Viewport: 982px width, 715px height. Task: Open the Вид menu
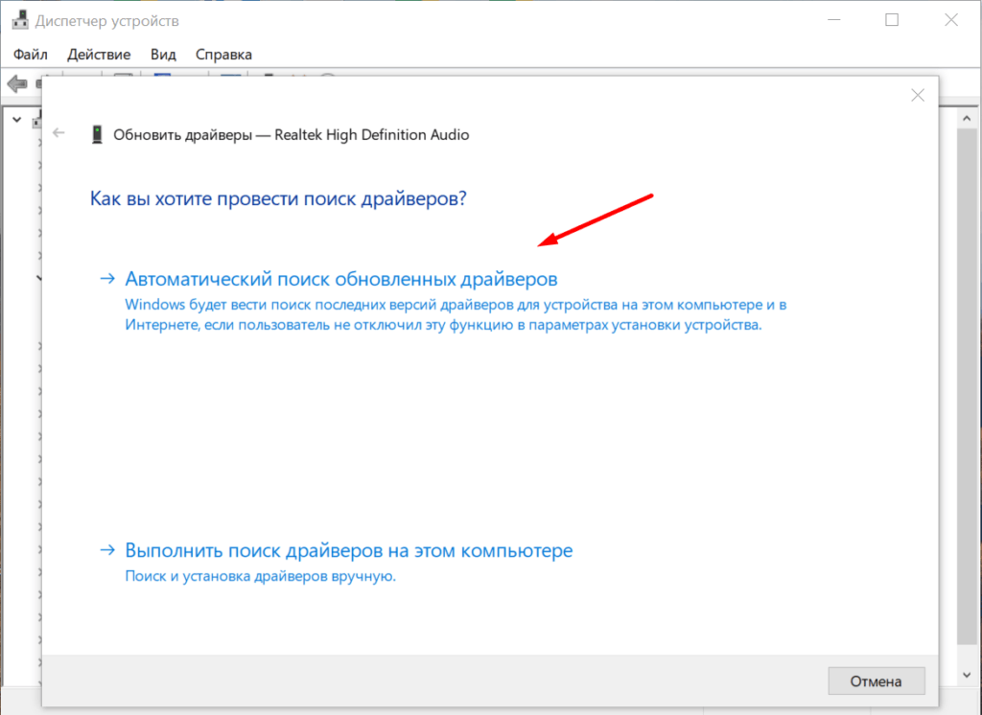click(x=163, y=55)
